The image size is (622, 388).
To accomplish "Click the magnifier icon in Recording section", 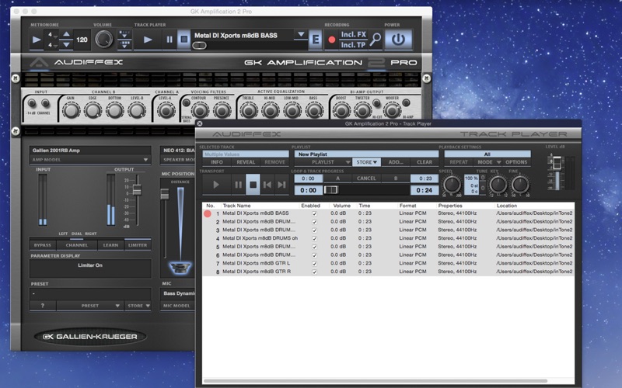I will pyautogui.click(x=375, y=38).
